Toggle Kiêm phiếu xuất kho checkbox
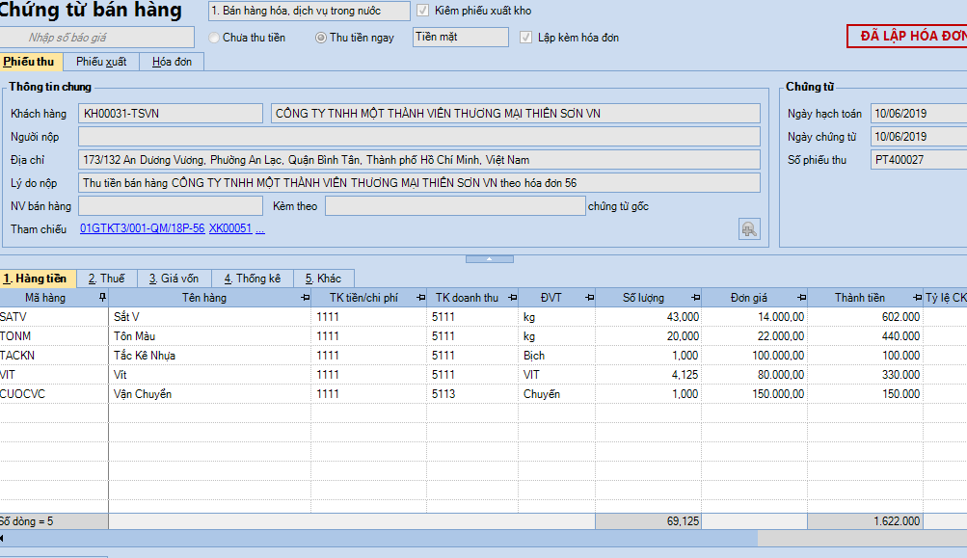This screenshot has width=967, height=558. pyautogui.click(x=422, y=11)
